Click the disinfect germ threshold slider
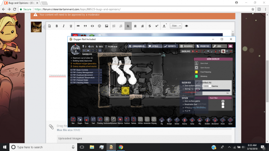Screen dimensions: 269x151 (x=213, y=90)
